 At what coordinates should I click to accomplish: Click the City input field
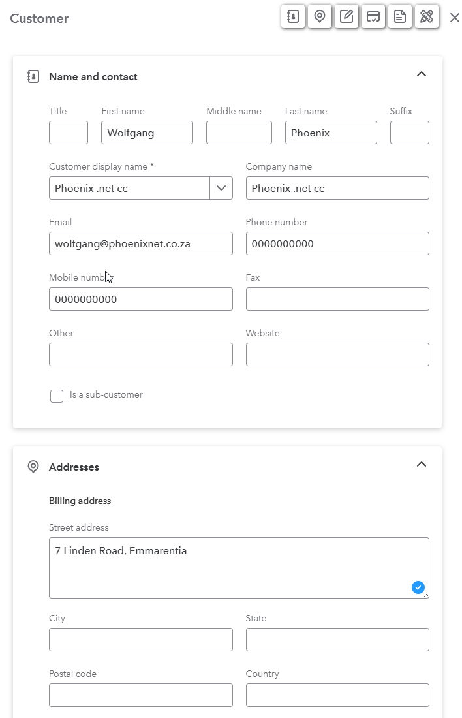coord(140,640)
